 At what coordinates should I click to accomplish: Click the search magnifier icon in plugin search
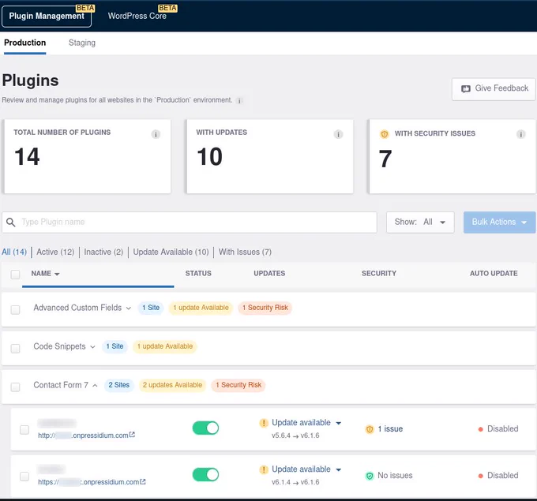click(x=10, y=222)
